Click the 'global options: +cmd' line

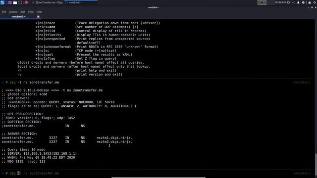(24, 94)
